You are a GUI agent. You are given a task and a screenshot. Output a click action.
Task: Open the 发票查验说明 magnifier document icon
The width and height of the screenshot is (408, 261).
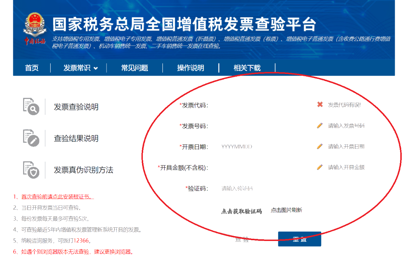[31, 107]
